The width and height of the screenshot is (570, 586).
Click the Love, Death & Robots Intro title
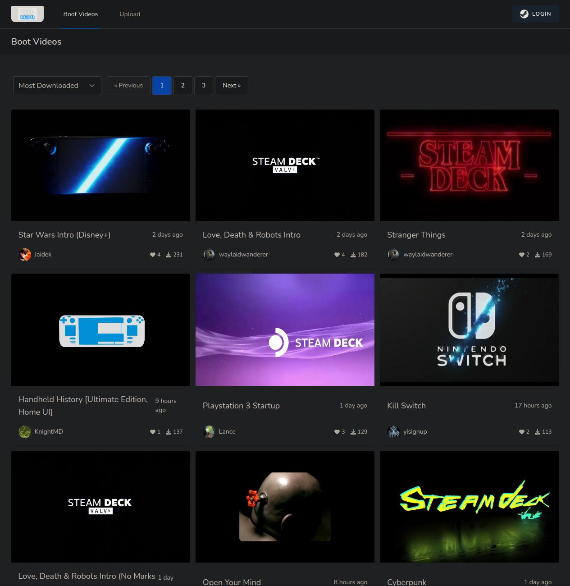click(251, 235)
